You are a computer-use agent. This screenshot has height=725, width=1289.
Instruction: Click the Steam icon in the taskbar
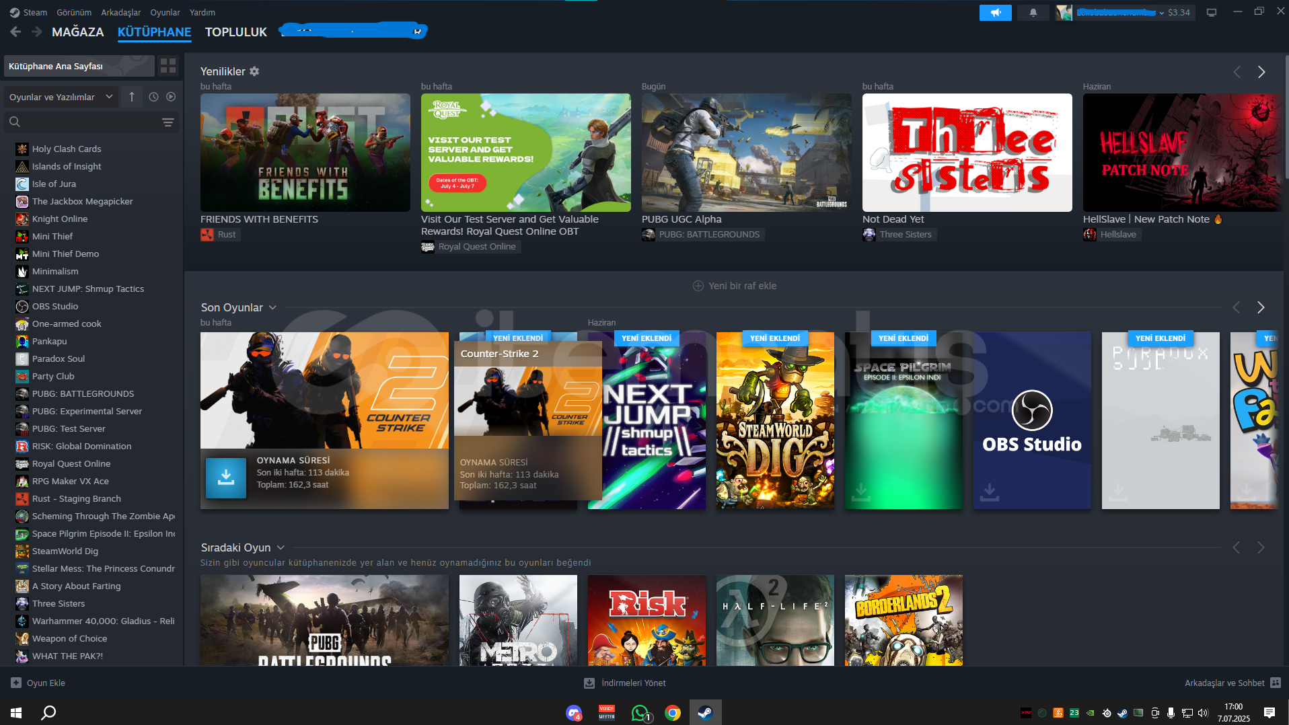[704, 712]
